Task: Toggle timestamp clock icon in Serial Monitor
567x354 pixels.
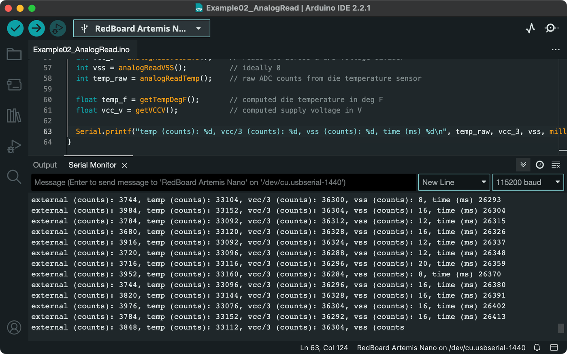Action: (x=539, y=165)
